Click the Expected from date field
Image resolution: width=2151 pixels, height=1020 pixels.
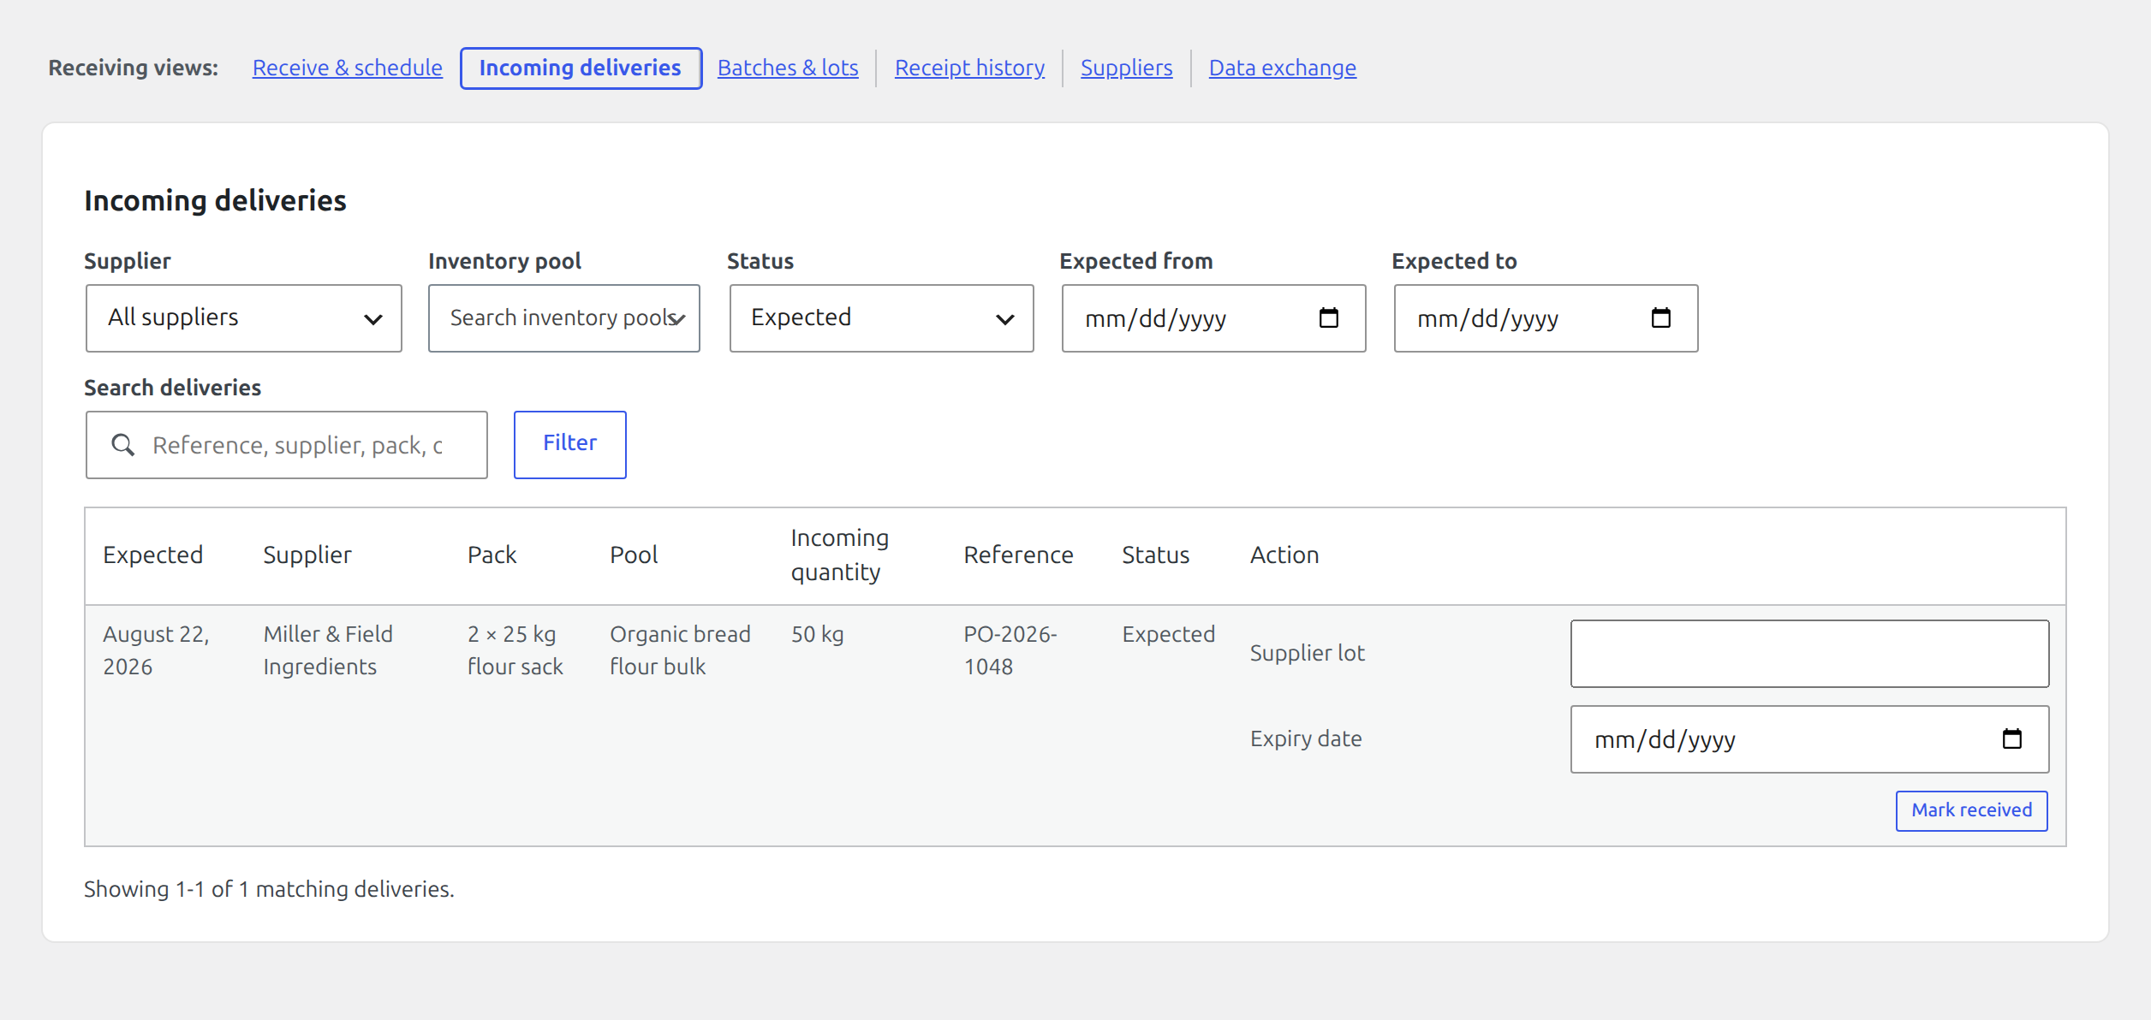1213,318
